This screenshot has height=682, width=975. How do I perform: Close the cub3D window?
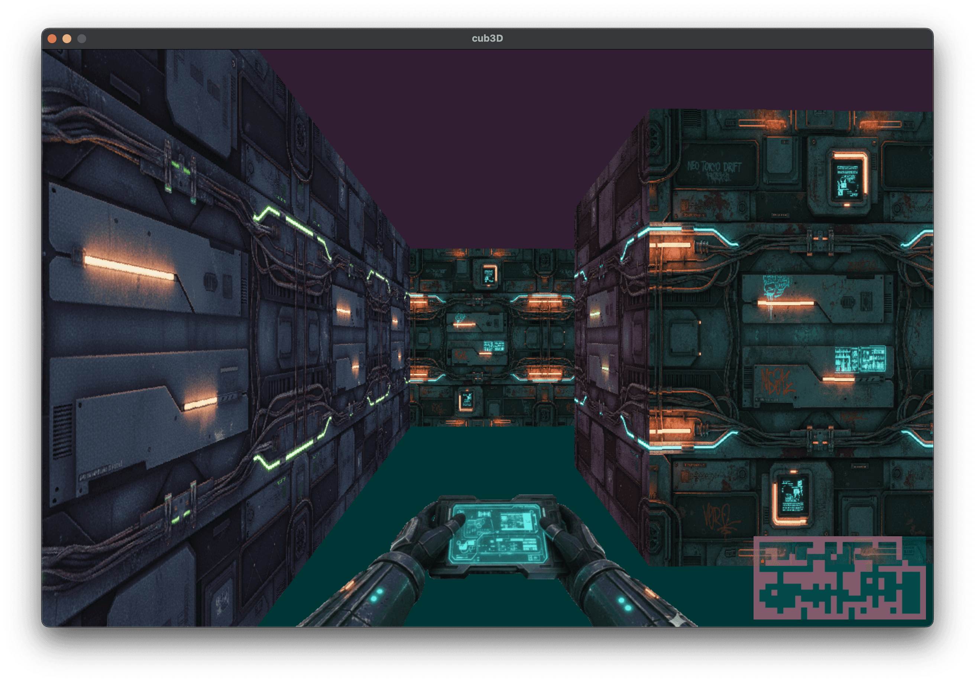(x=52, y=39)
